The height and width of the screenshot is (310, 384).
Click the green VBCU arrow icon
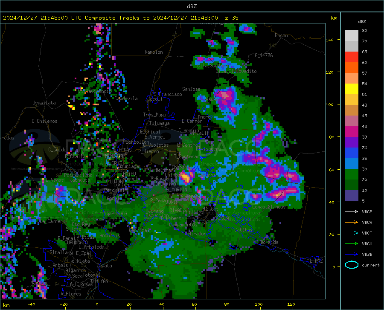tap(352, 243)
